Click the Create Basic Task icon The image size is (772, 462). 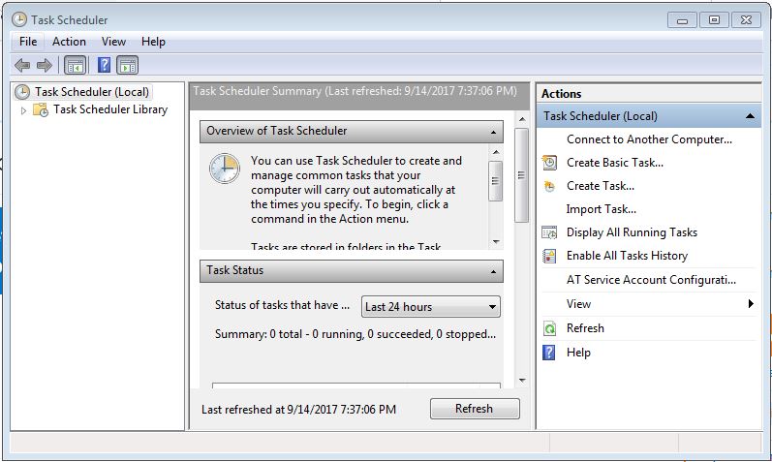[549, 163]
